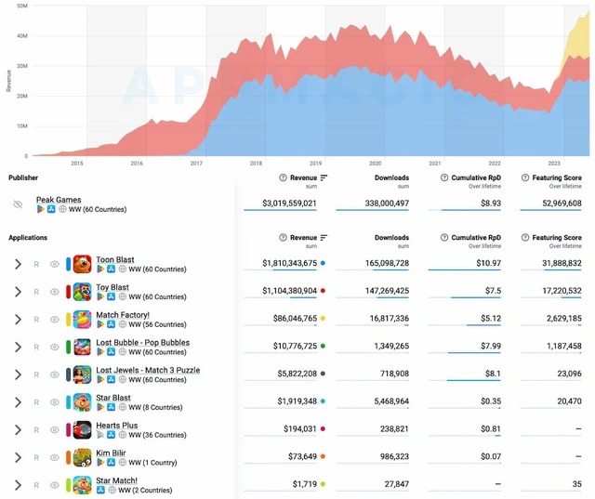This screenshot has height=499, width=595.
Task: Click the 2020 marker on the chart axis
Action: click(x=375, y=163)
